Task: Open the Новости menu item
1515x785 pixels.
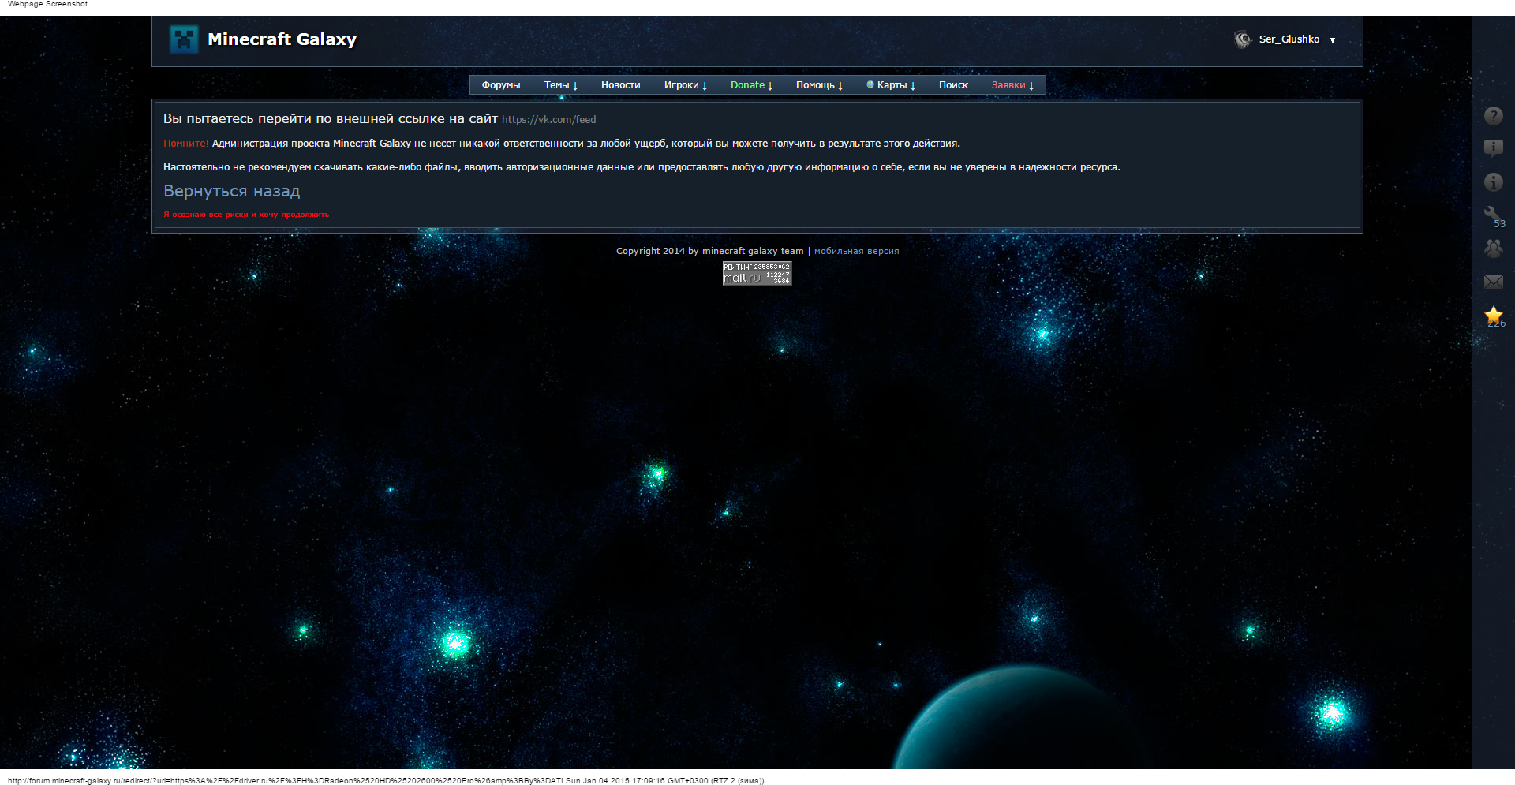Action: [x=620, y=85]
